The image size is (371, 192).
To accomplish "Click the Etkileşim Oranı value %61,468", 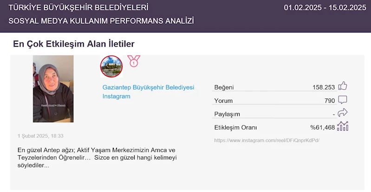I will pos(322,127).
